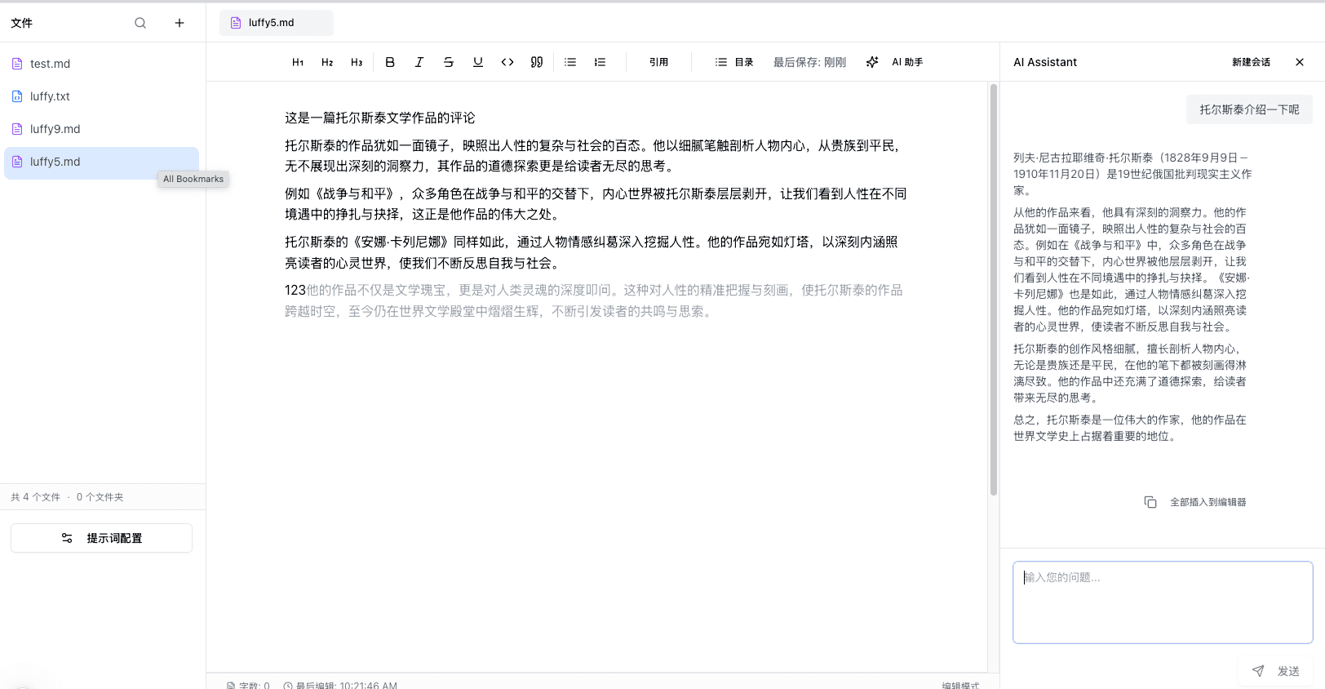Start a new chat with 新建会话
1325x689 pixels.
[1251, 62]
